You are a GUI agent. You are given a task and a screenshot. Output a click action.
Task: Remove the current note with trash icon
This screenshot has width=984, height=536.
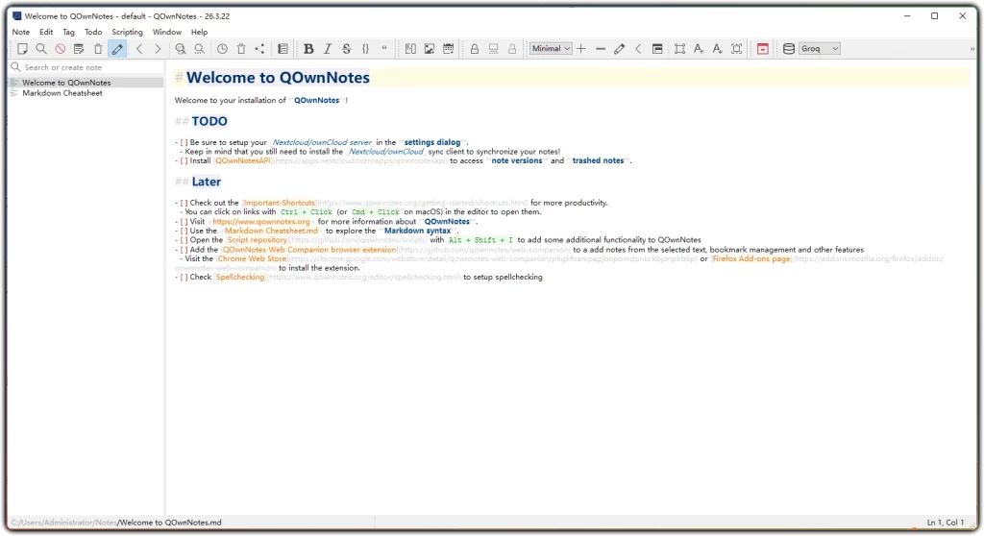pos(98,49)
